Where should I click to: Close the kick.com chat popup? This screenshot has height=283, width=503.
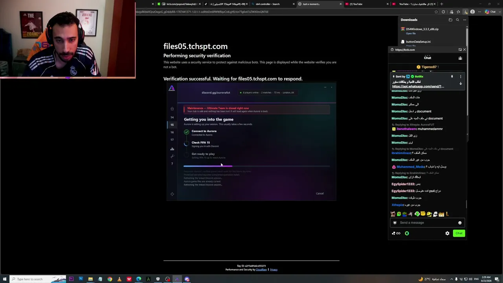coord(464,50)
